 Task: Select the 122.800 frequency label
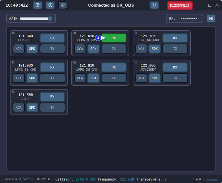pos(148,65)
